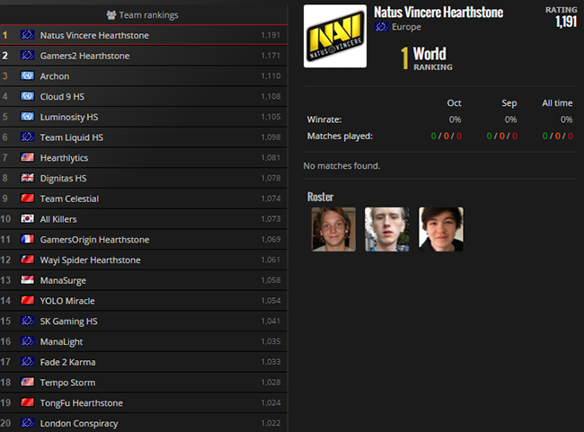The image size is (584, 432).
Task: Click the Natus Vincere logo image
Action: coord(335,36)
